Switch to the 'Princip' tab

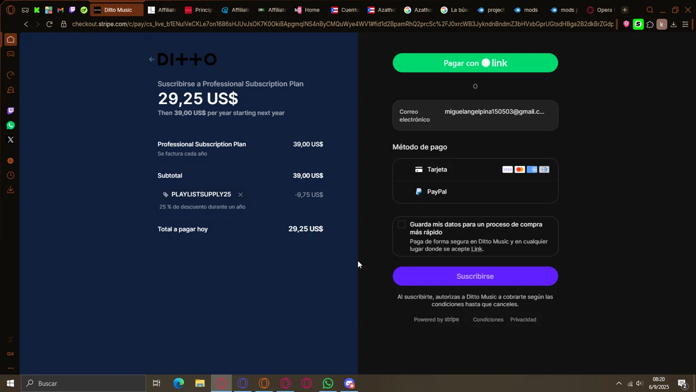(199, 10)
